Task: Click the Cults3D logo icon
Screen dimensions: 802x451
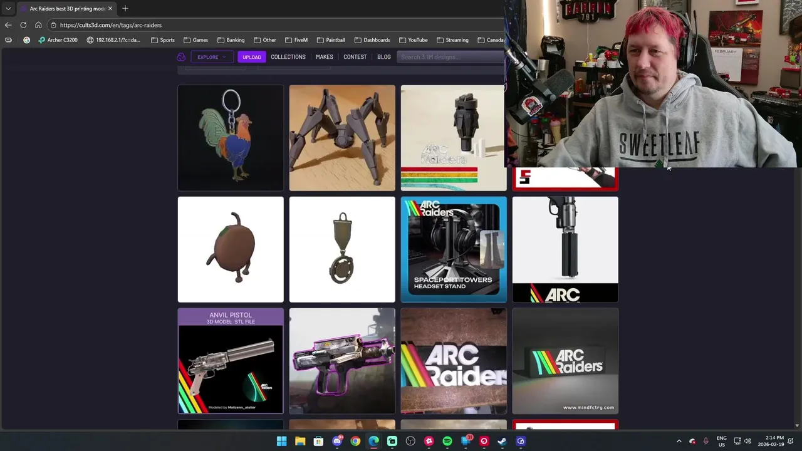Action: coord(181,57)
